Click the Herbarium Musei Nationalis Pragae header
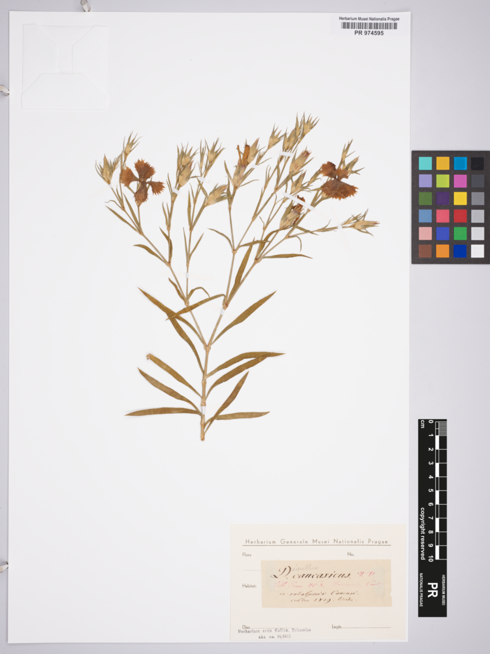This screenshot has width=490, height=654. (369, 19)
